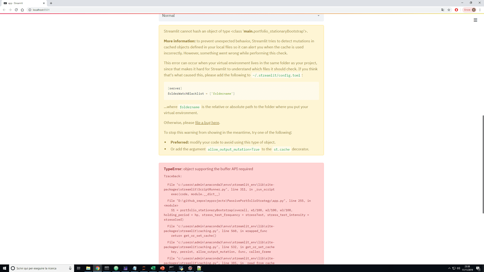Viewport: 484px width, 272px height.
Task: Select the "app - Streamlit" browser tab
Action: click(21, 3)
